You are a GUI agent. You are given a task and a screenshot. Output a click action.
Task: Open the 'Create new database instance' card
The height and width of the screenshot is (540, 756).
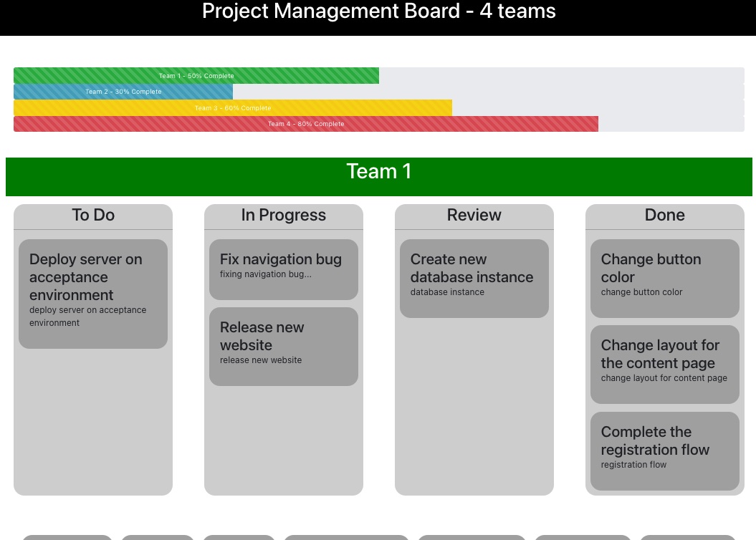pos(474,279)
